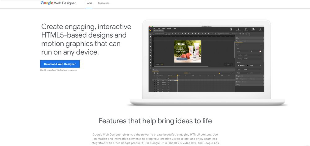Open the Visibility dropdown
310x146 pixels.
(x=252, y=59)
